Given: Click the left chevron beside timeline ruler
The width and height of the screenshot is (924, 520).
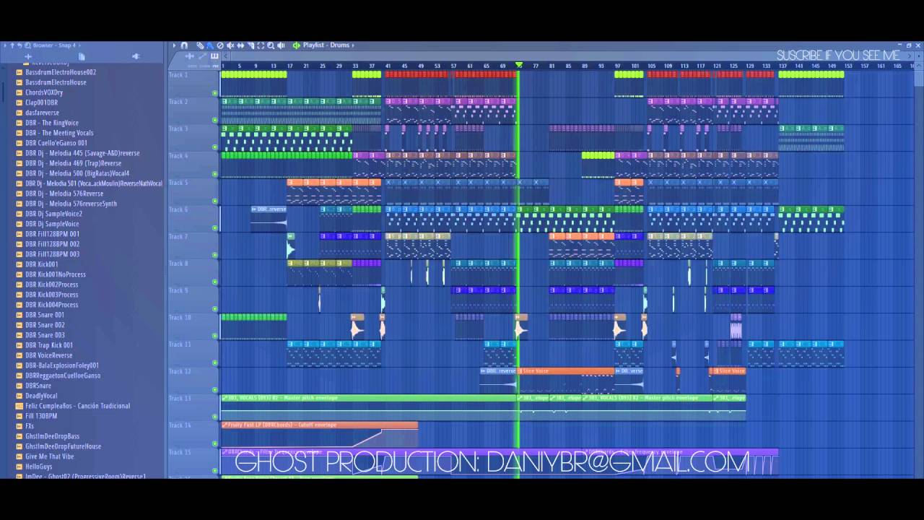Looking at the screenshot, I should pyautogui.click(x=225, y=56).
